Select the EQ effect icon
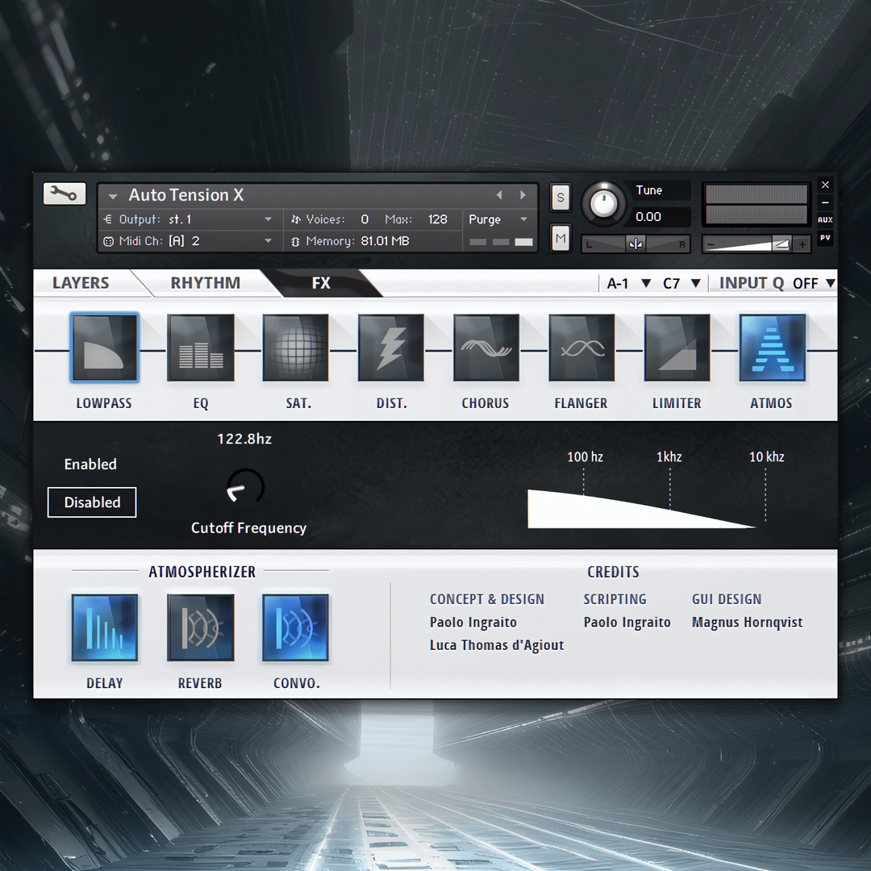The image size is (871, 871). click(201, 348)
